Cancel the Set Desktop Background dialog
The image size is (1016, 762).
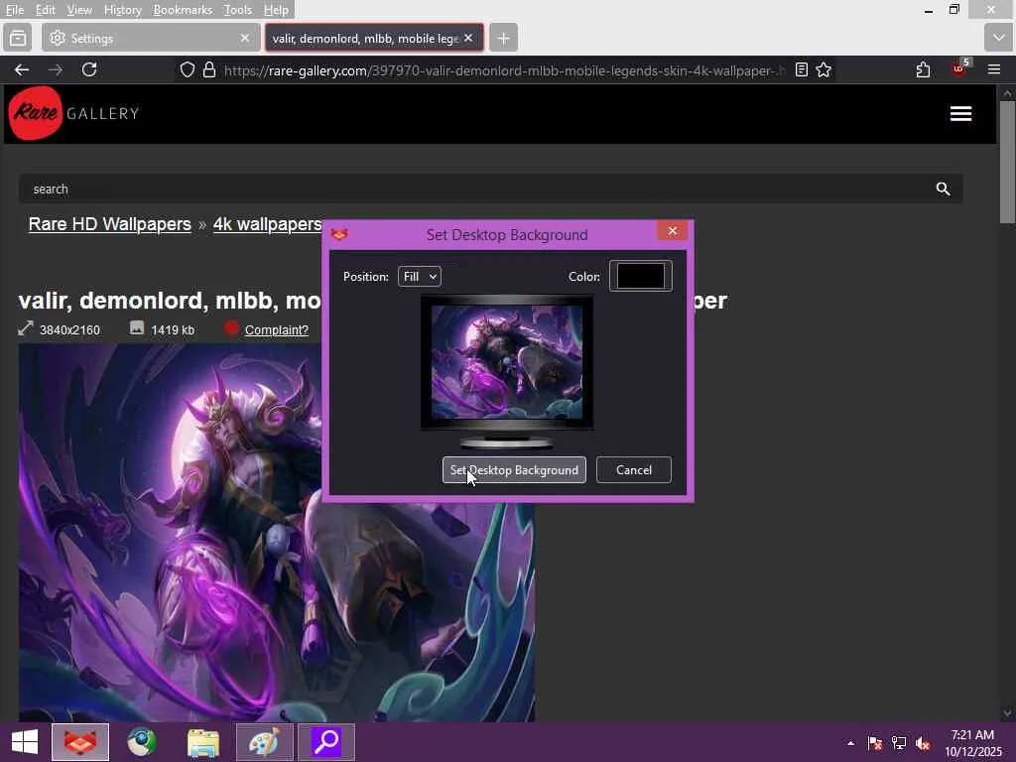point(634,470)
